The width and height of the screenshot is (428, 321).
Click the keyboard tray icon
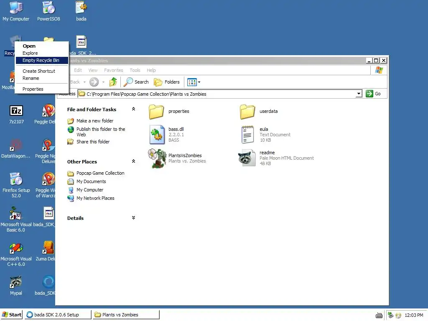379,315
